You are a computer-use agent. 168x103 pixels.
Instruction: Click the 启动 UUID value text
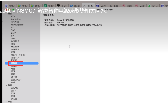click(x=79, y=25)
